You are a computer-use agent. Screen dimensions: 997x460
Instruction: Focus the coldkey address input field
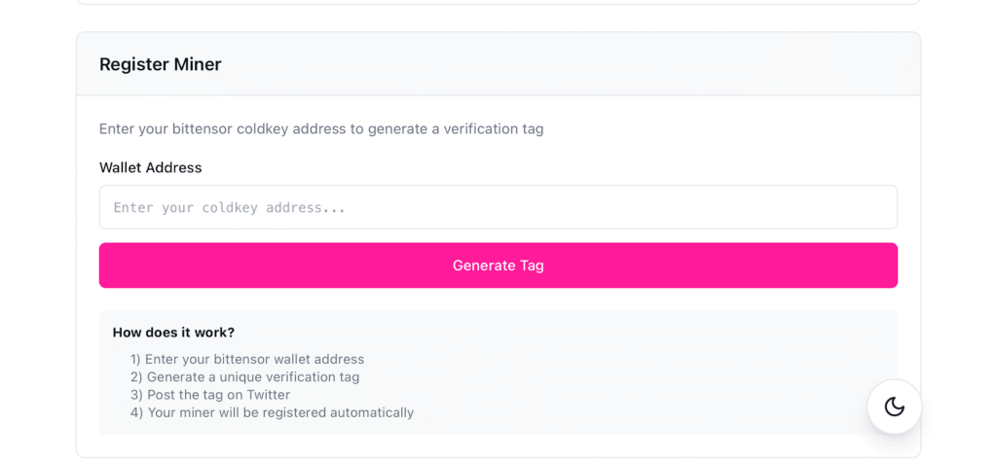498,207
